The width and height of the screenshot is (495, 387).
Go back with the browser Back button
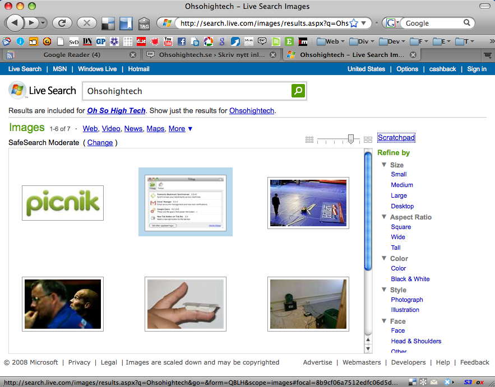15,23
